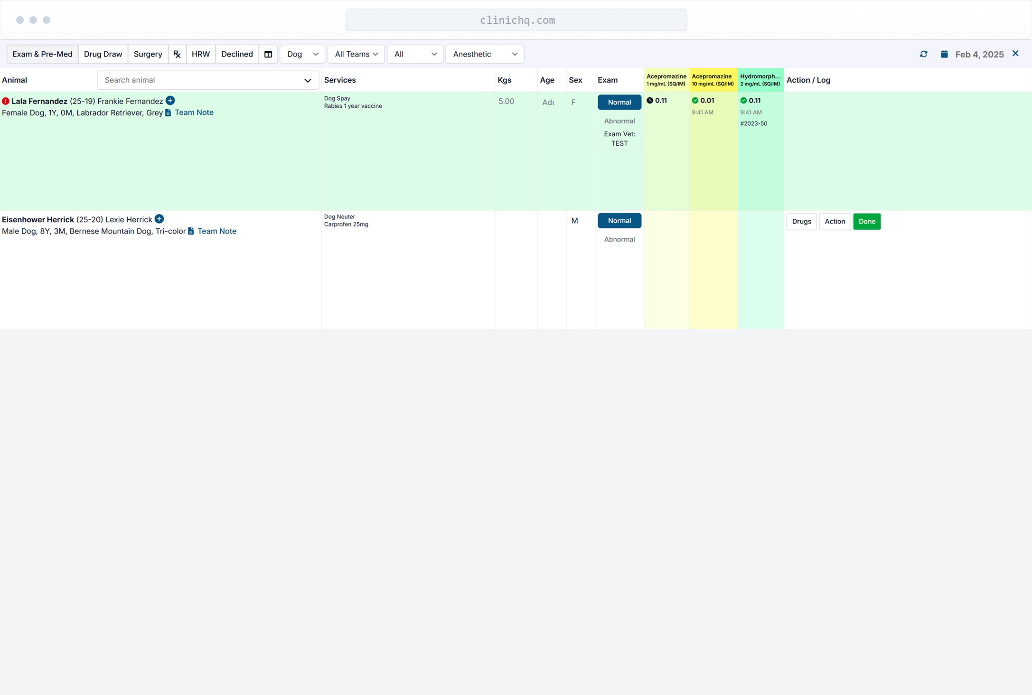Set Lala Fernandez exam to Abnormal
The height and width of the screenshot is (695, 1032).
pos(619,121)
